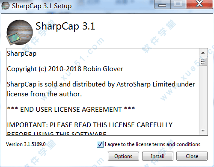Click the Install button
Screen dimensions: 214x167
pos(158,156)
